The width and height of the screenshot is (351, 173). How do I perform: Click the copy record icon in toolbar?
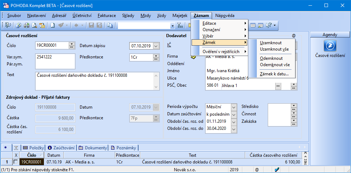[110, 25]
